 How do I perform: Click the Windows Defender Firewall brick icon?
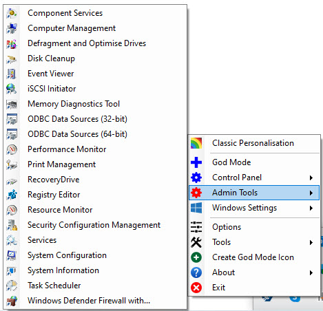[12, 301]
